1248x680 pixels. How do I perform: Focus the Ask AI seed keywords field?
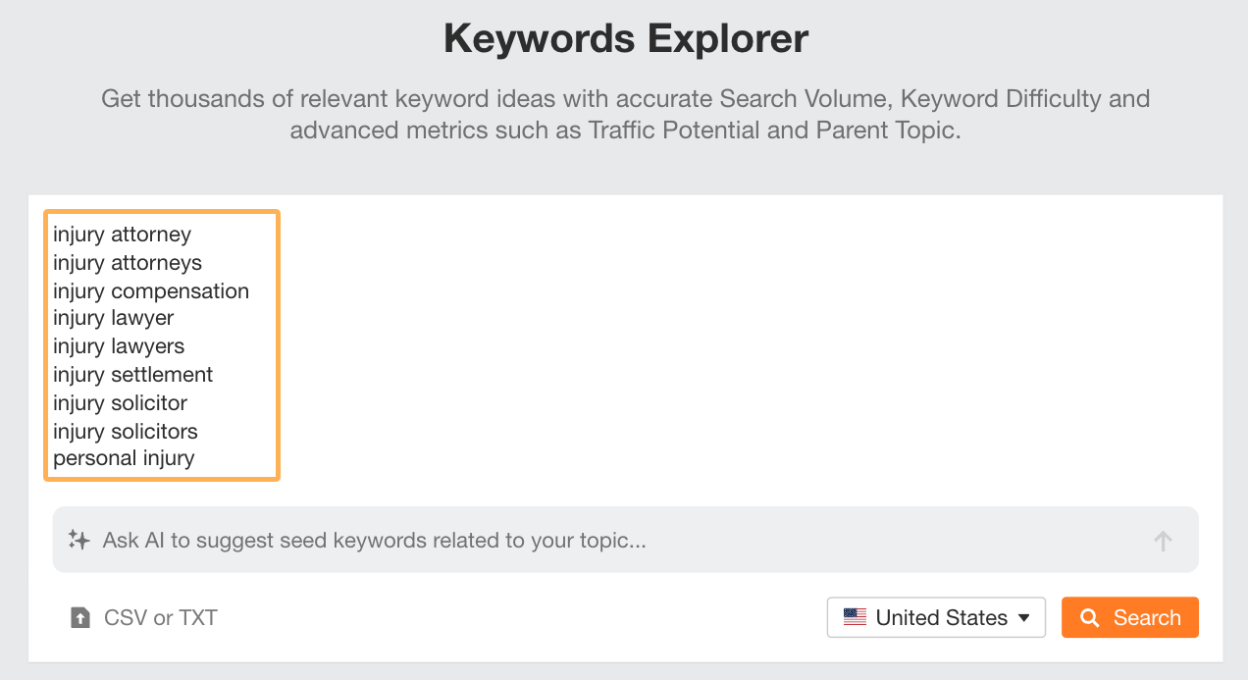point(608,540)
